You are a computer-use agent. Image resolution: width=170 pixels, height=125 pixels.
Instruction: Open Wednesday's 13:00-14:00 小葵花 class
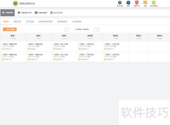pyautogui.click(x=65, y=46)
